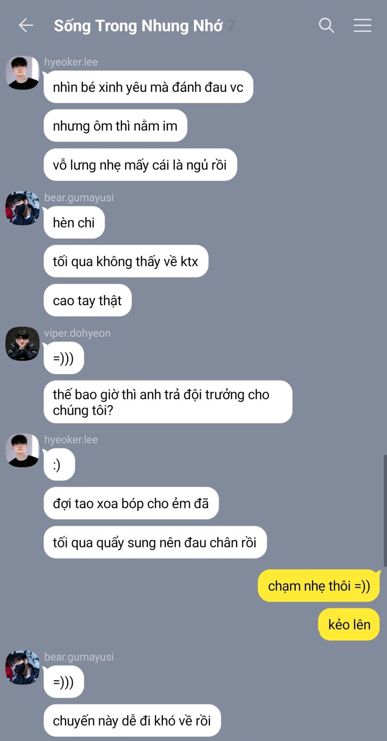Tap the last bear.gumayusi avatar

tap(22, 668)
